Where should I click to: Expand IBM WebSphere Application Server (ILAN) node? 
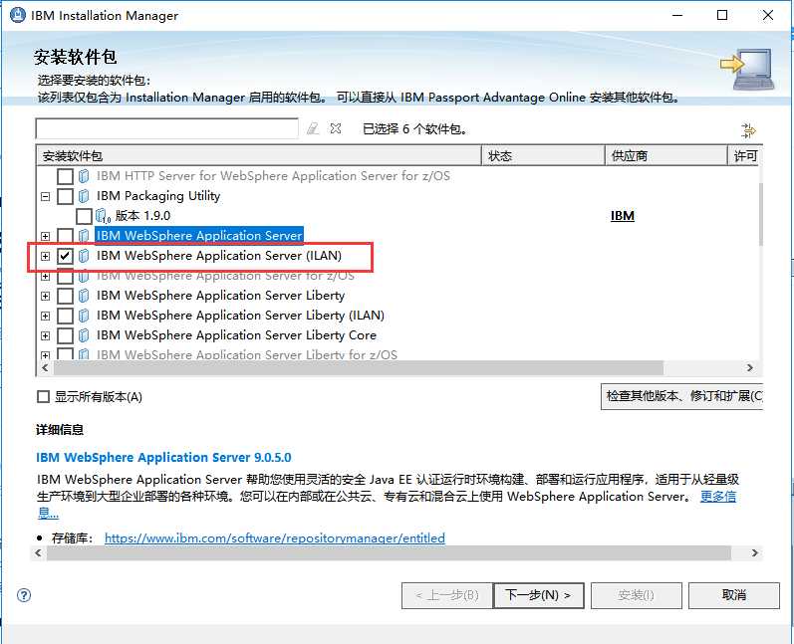pyautogui.click(x=46, y=256)
